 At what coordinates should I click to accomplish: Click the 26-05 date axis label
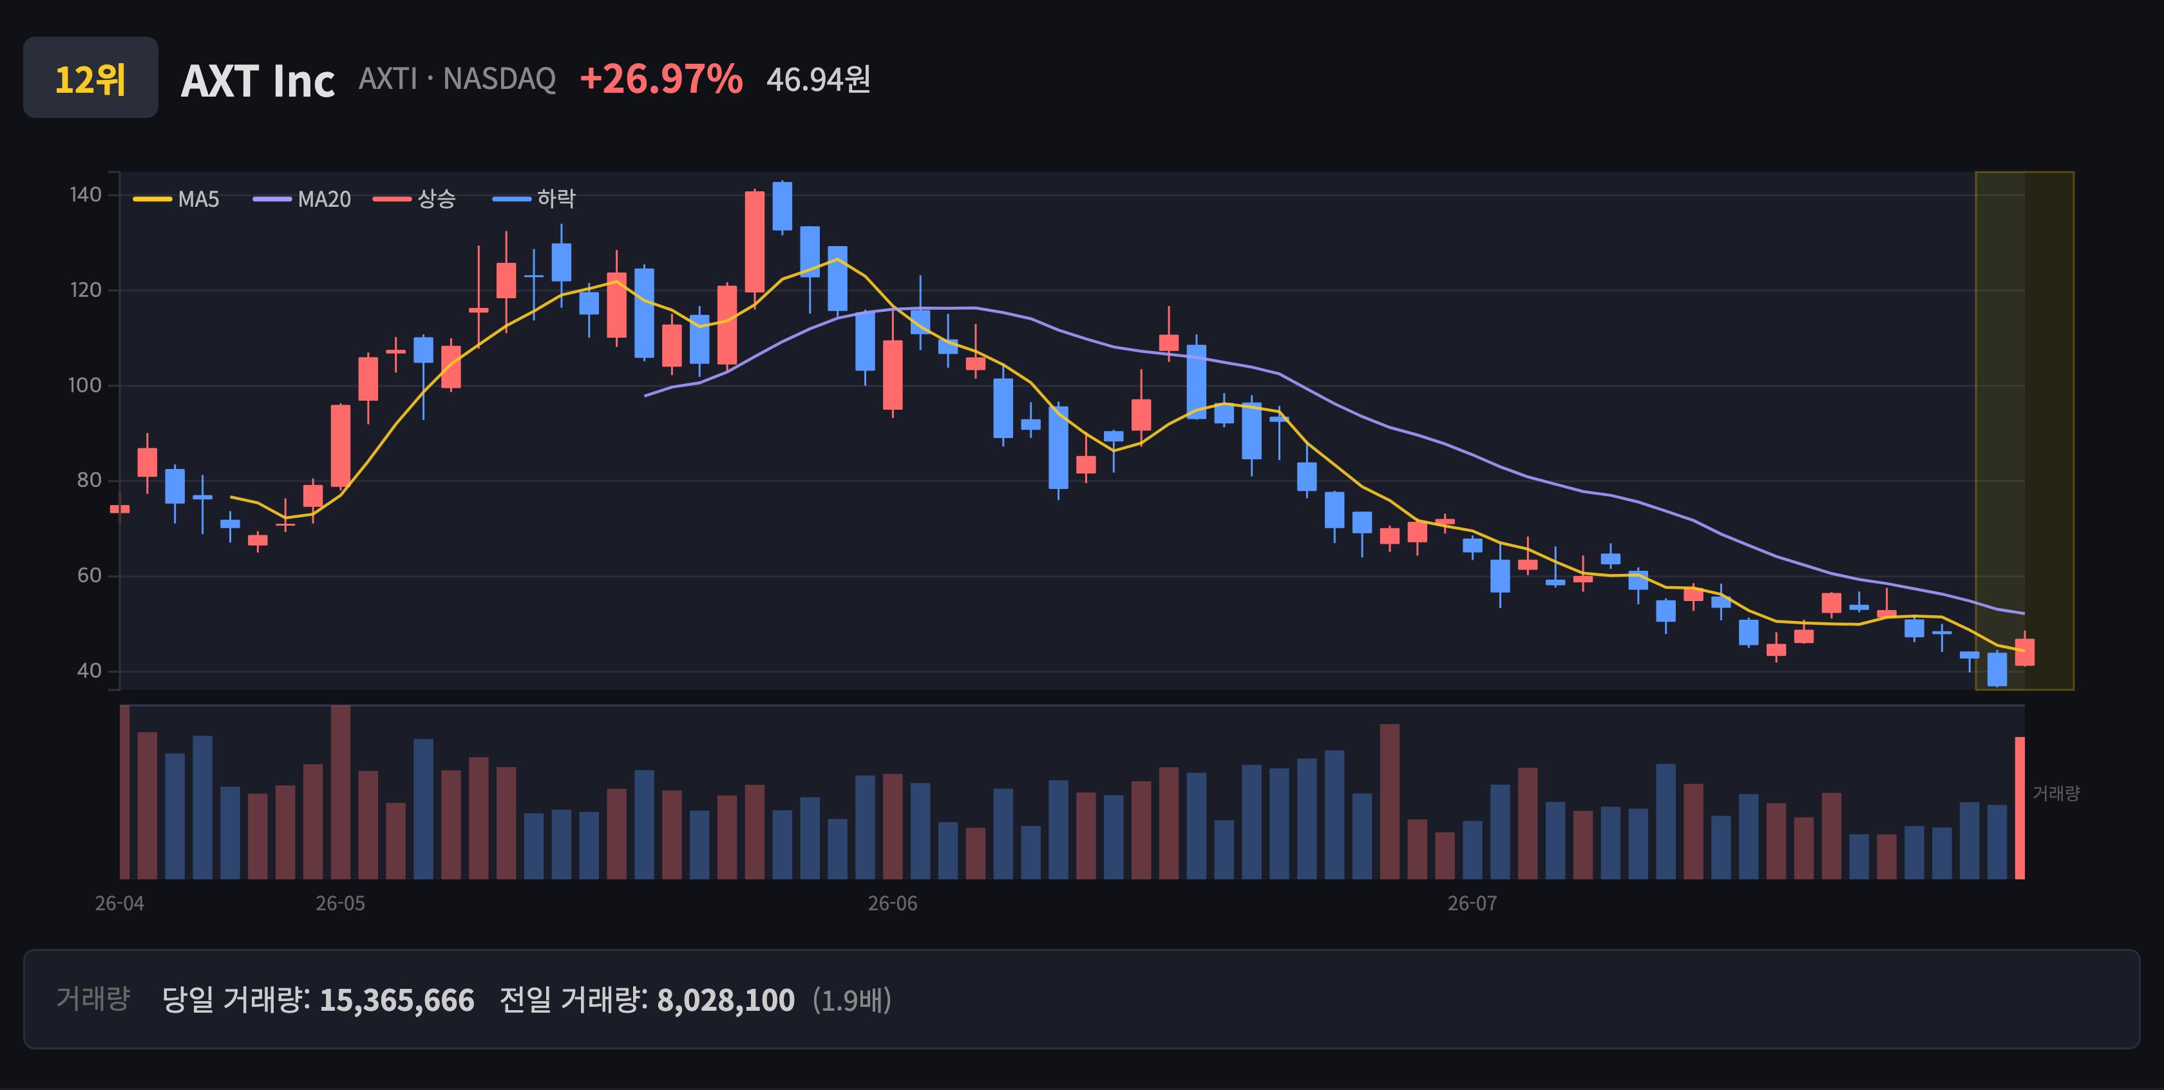tap(340, 903)
